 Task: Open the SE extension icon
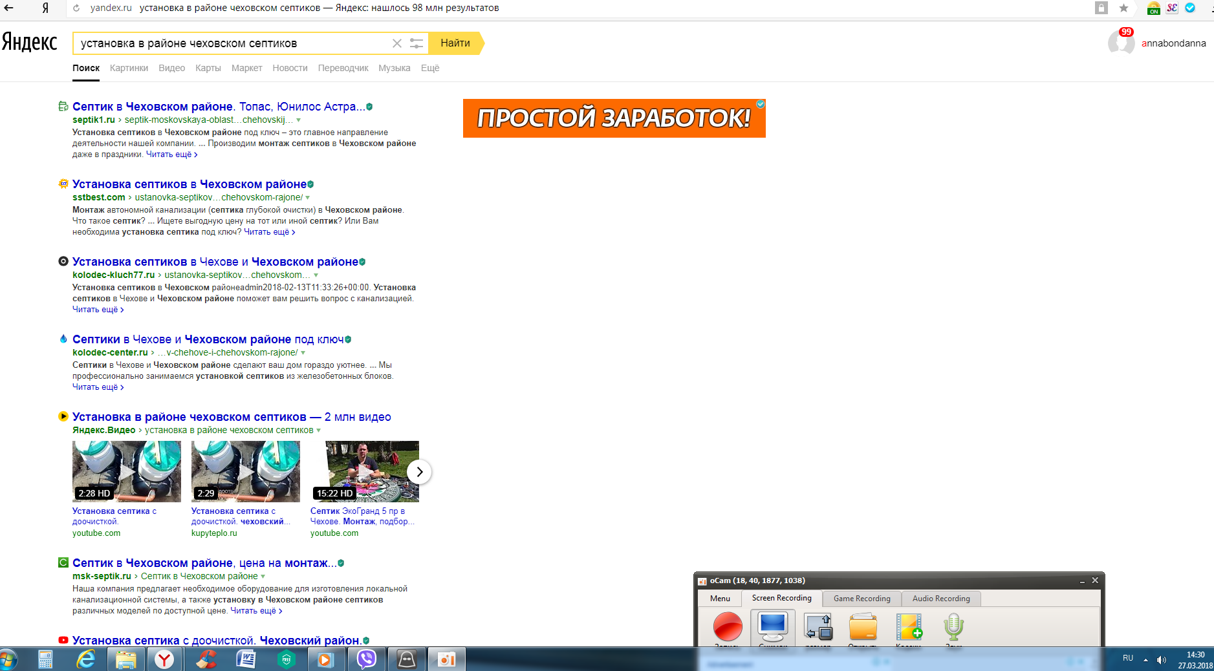tap(1172, 8)
